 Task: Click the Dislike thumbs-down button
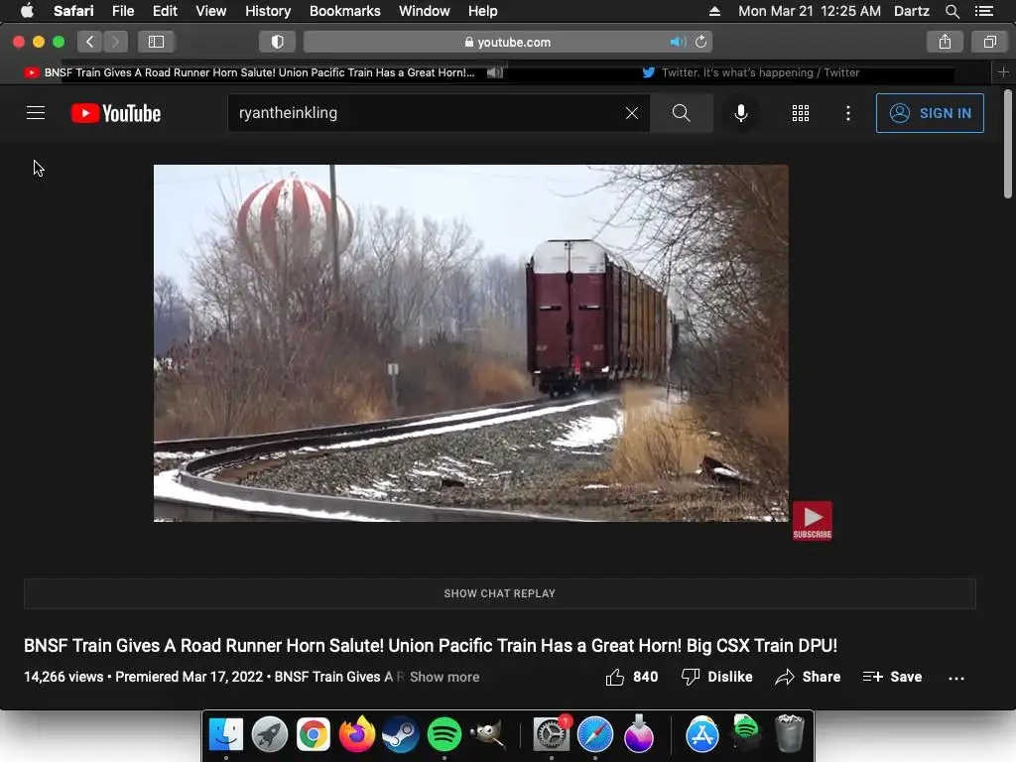coord(716,677)
